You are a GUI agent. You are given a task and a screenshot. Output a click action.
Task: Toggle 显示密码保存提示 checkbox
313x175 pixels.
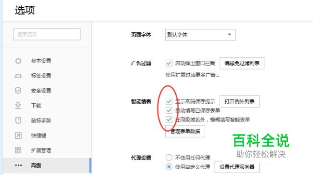(169, 101)
